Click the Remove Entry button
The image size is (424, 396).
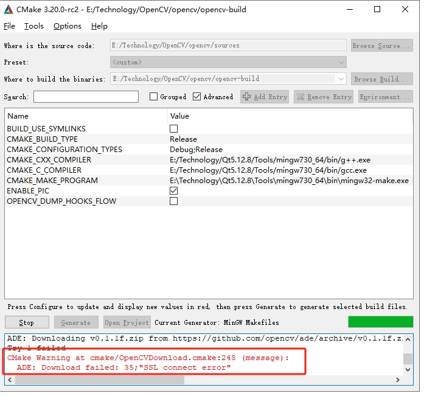[x=324, y=97]
